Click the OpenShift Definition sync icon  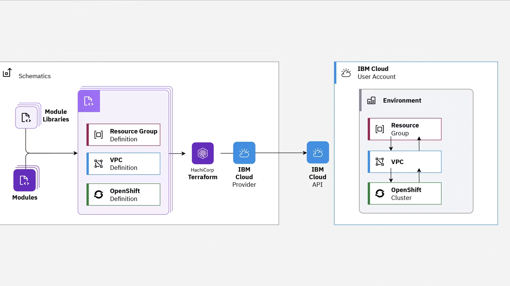[99, 195]
